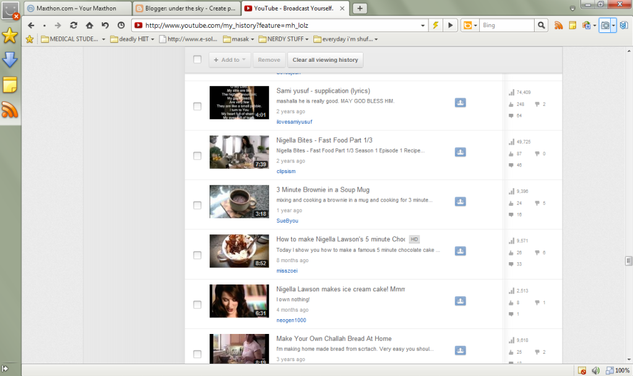
Task: Open browsing history clock icon
Action: [x=121, y=25]
